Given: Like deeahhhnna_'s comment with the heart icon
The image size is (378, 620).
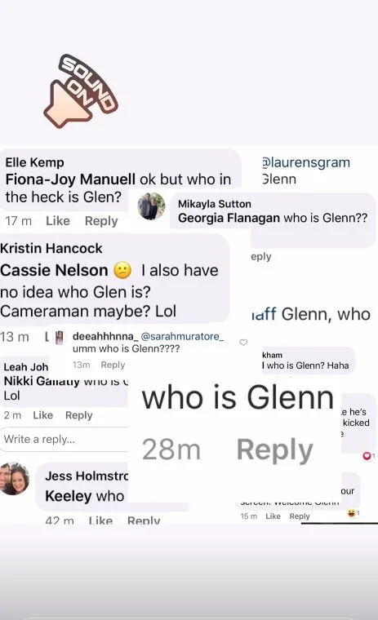Looking at the screenshot, I should pyautogui.click(x=243, y=343).
